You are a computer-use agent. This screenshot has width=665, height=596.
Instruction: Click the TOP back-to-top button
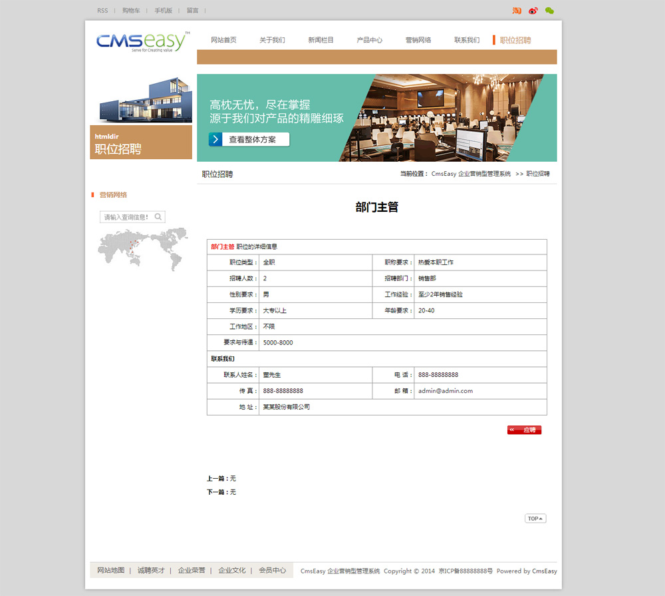pos(535,519)
